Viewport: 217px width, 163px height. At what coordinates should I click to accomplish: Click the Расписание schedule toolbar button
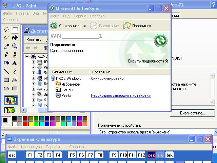tap(104, 26)
